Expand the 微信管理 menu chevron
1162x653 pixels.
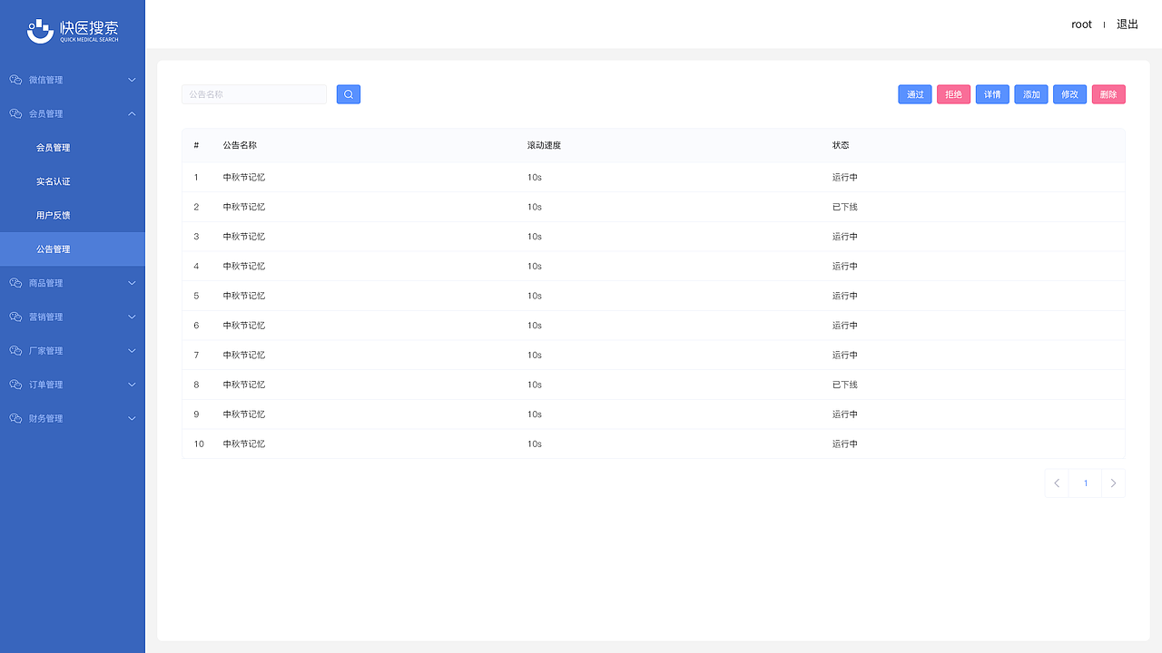[132, 80]
